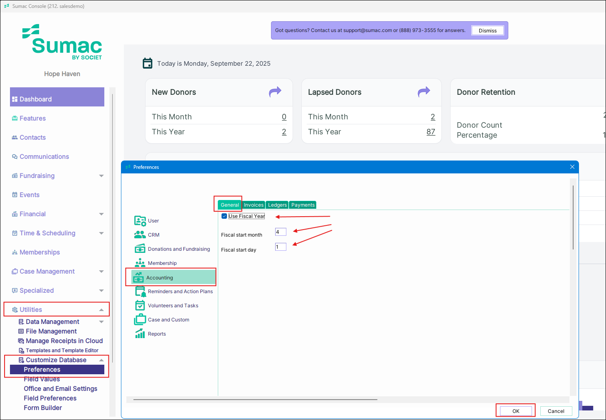Click the Preferences dialog horizontal scrollbar

[x=255, y=400]
